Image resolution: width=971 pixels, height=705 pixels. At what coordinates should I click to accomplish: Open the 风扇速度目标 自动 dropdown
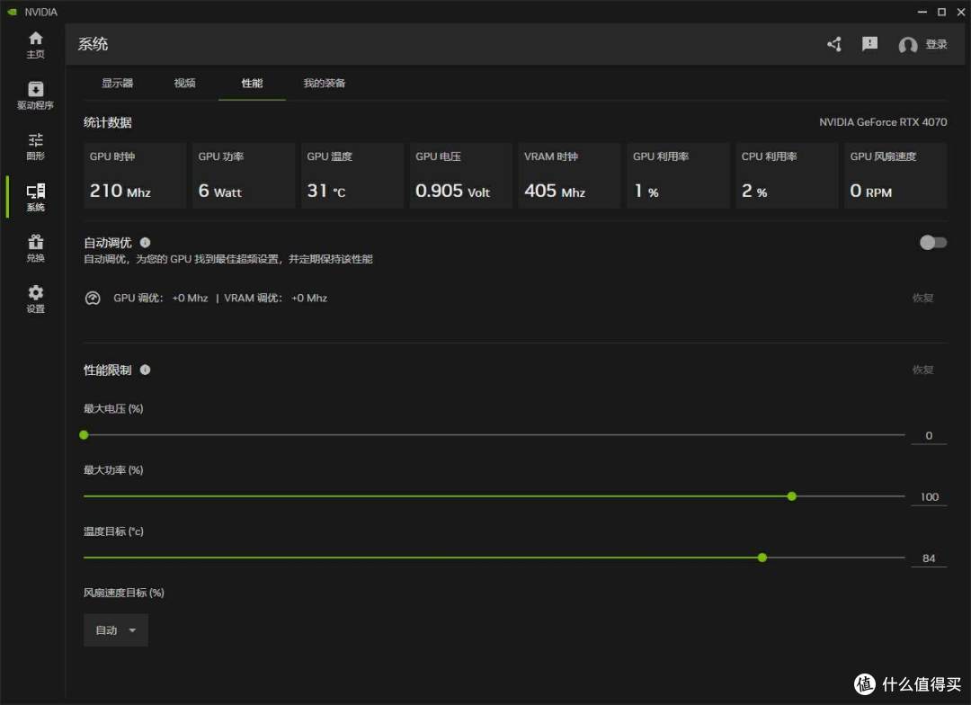116,630
